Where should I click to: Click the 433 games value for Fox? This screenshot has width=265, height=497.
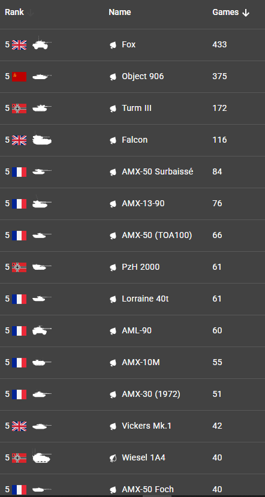(219, 45)
